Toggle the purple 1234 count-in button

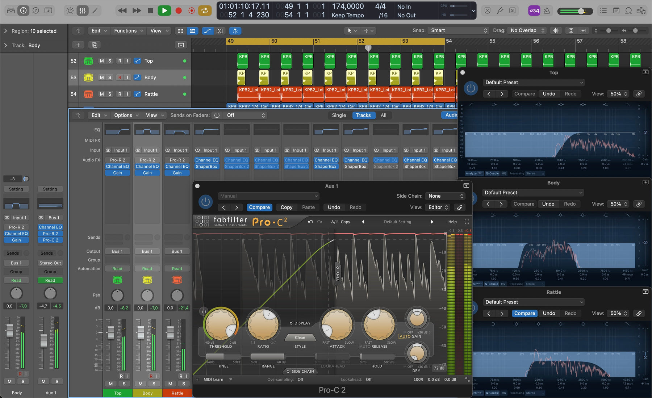click(x=534, y=11)
